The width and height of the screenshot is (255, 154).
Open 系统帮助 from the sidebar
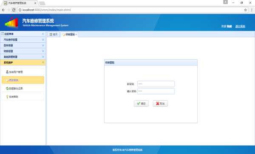pos(23,97)
